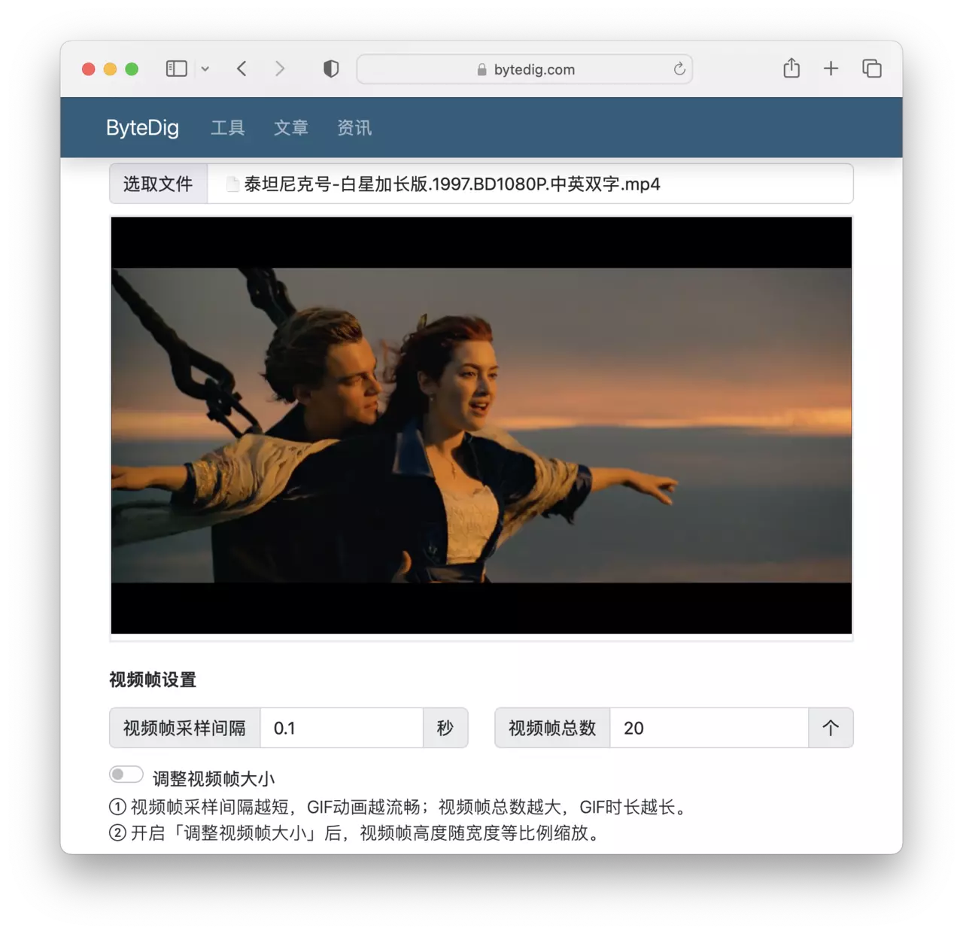
Task: Show tab overview icon
Action: coord(872,68)
